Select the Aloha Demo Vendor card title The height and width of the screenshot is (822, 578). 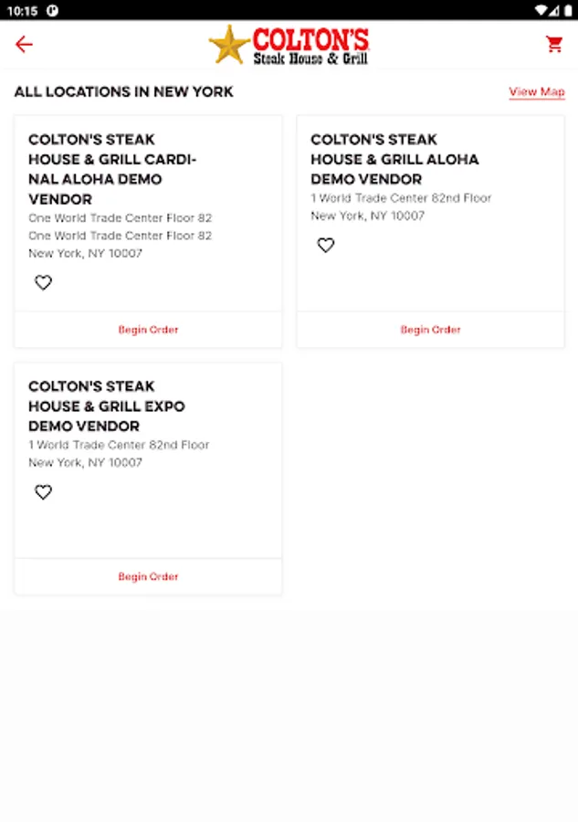(394, 159)
